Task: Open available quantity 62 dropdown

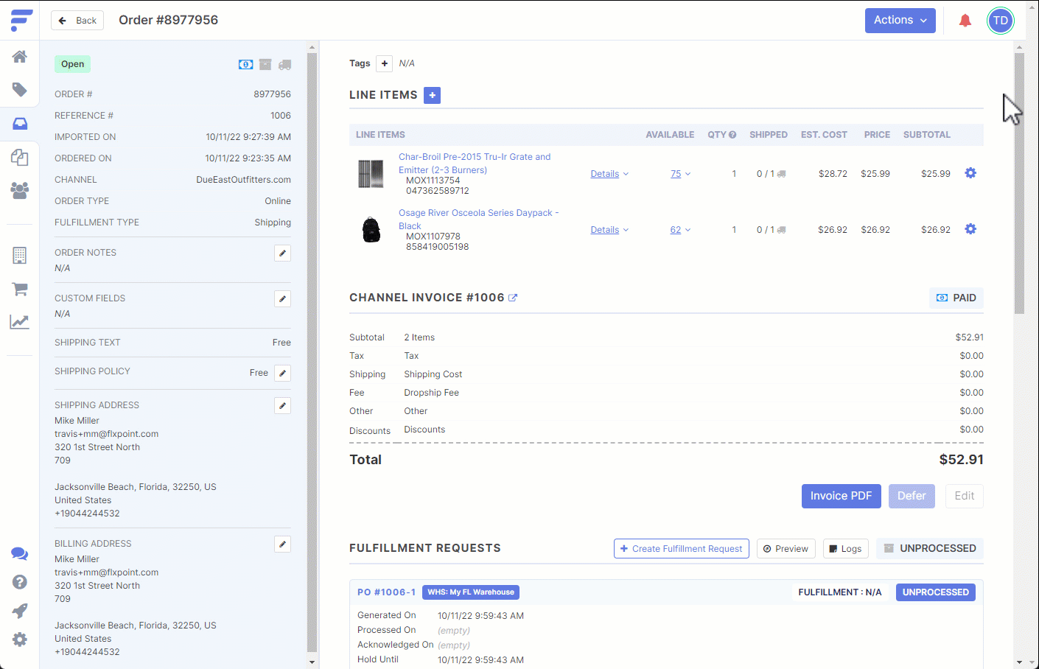Action: (x=680, y=230)
